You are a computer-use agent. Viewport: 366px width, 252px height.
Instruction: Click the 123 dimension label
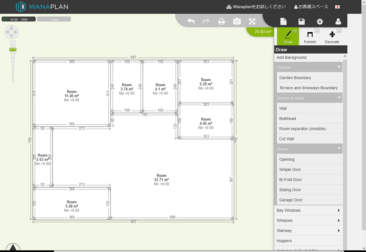[x=175, y=126]
